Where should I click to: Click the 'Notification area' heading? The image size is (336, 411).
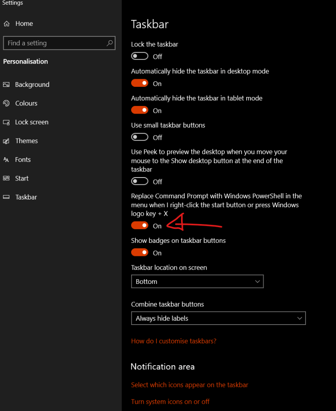pyautogui.click(x=162, y=367)
